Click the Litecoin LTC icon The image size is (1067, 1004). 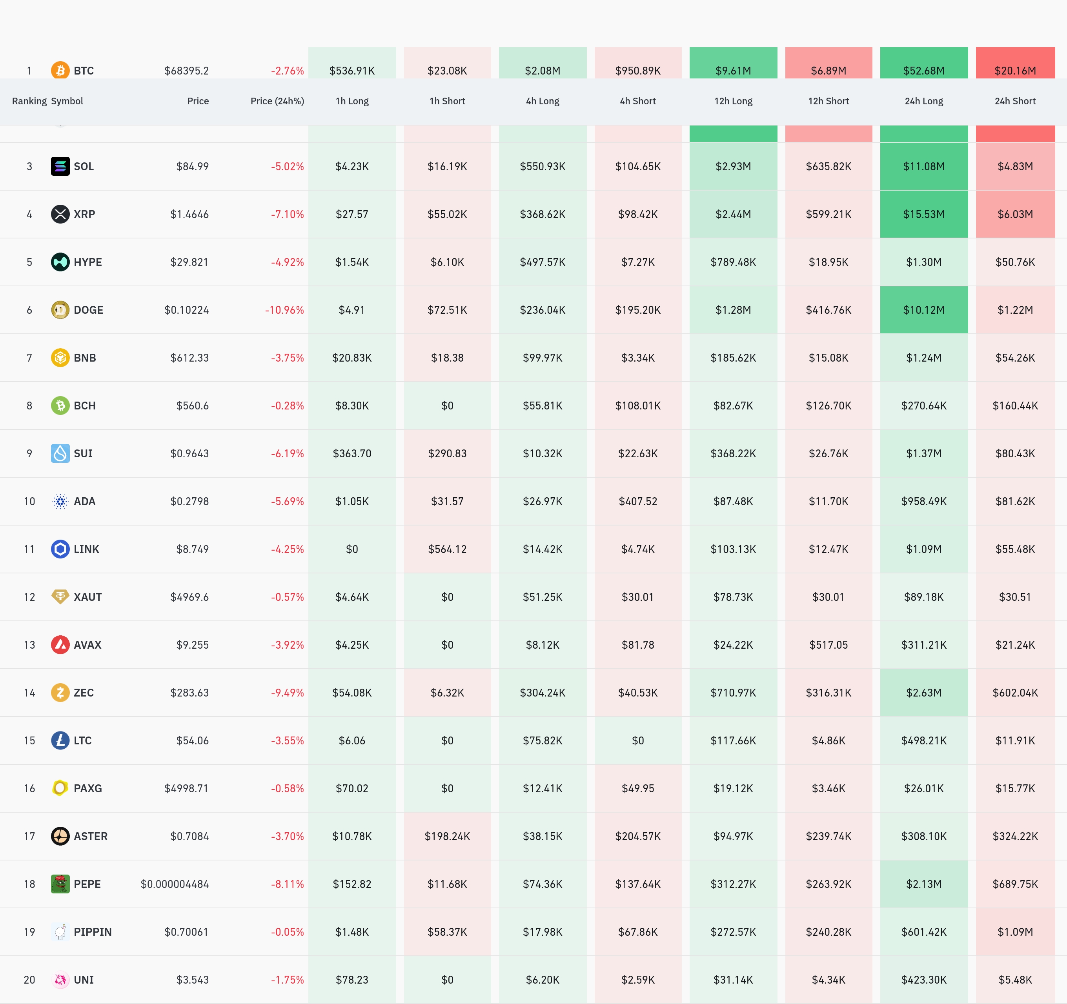tap(60, 740)
